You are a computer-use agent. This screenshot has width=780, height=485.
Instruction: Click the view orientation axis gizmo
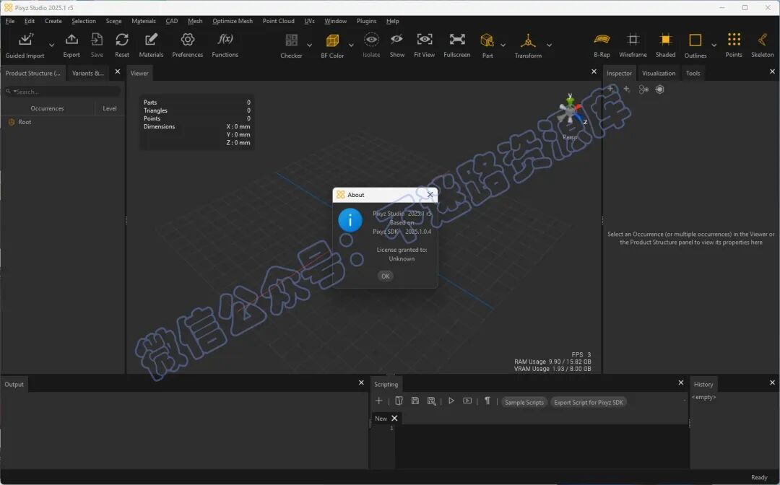(x=571, y=111)
